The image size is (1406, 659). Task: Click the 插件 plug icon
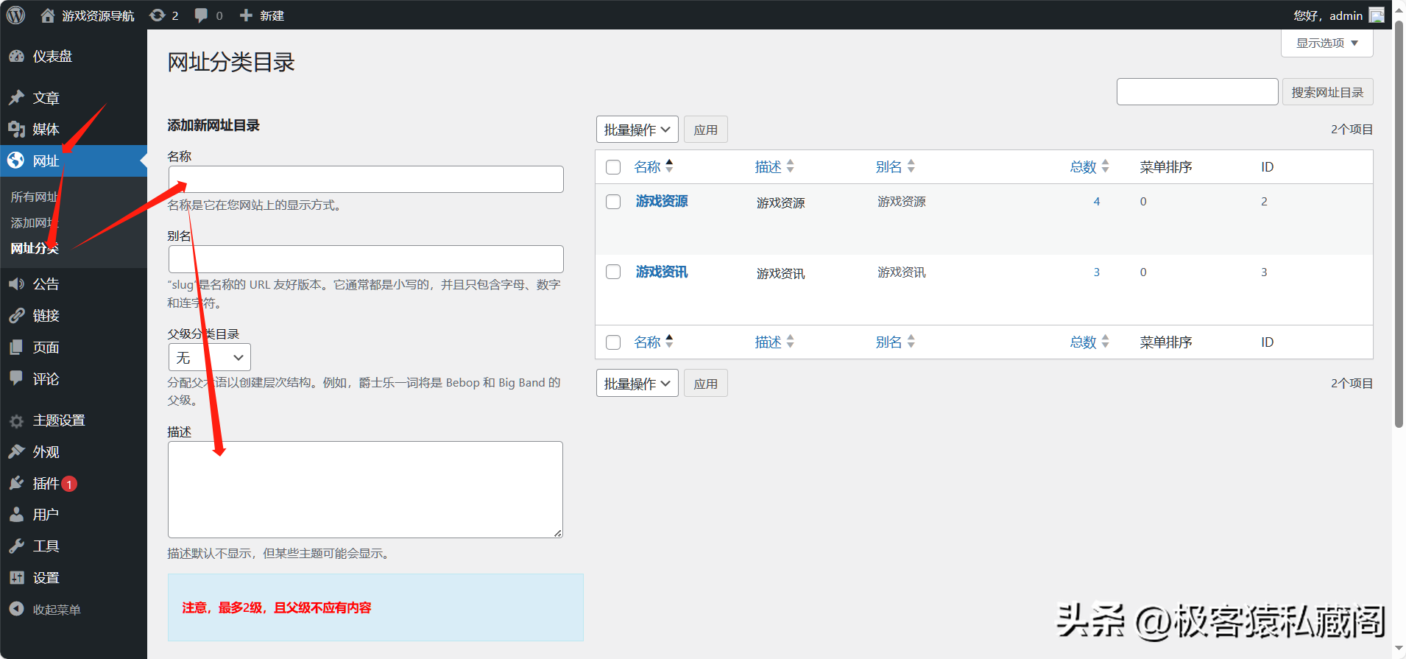click(x=16, y=484)
